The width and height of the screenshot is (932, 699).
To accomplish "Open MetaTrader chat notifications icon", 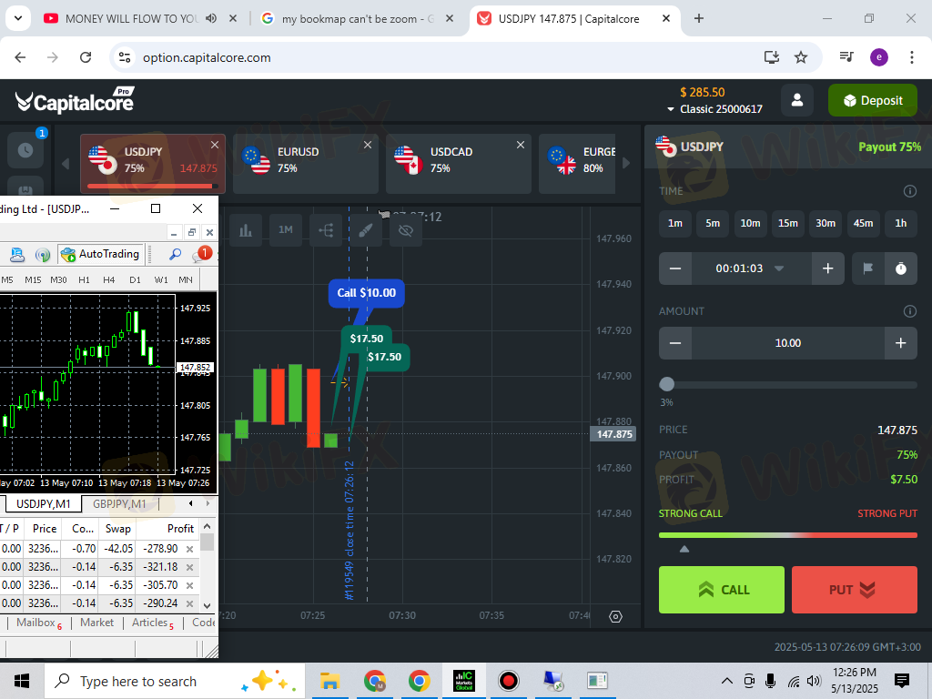I will tap(200, 255).
